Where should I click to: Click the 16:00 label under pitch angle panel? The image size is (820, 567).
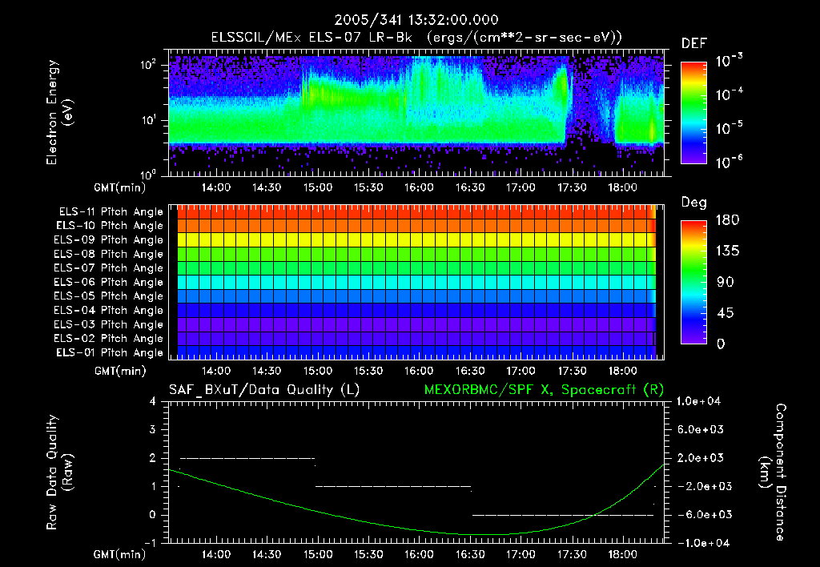420,371
